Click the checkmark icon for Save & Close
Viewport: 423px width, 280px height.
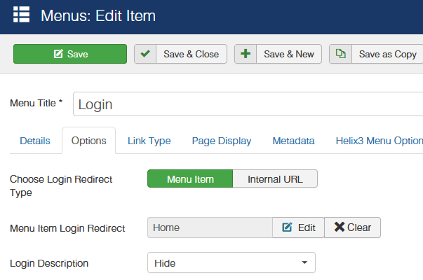[145, 54]
